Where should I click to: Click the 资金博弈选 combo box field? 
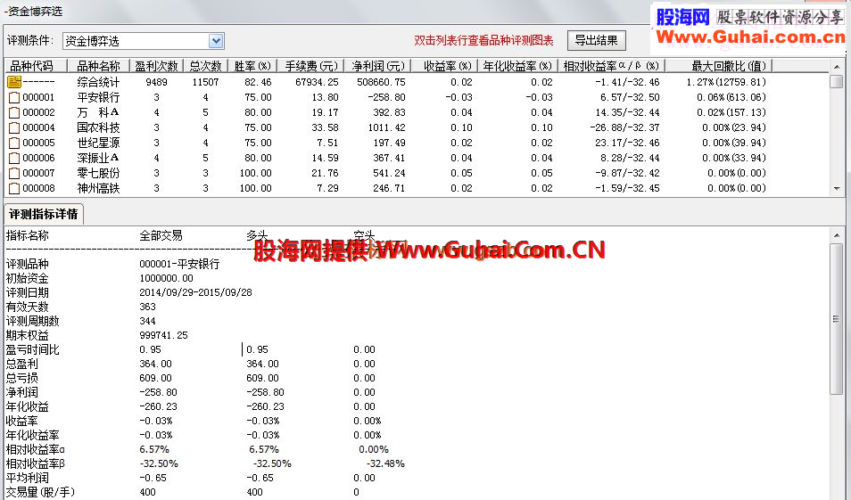click(144, 41)
